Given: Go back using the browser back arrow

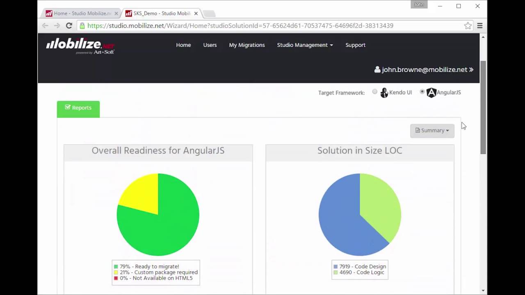Looking at the screenshot, I should [x=45, y=25].
